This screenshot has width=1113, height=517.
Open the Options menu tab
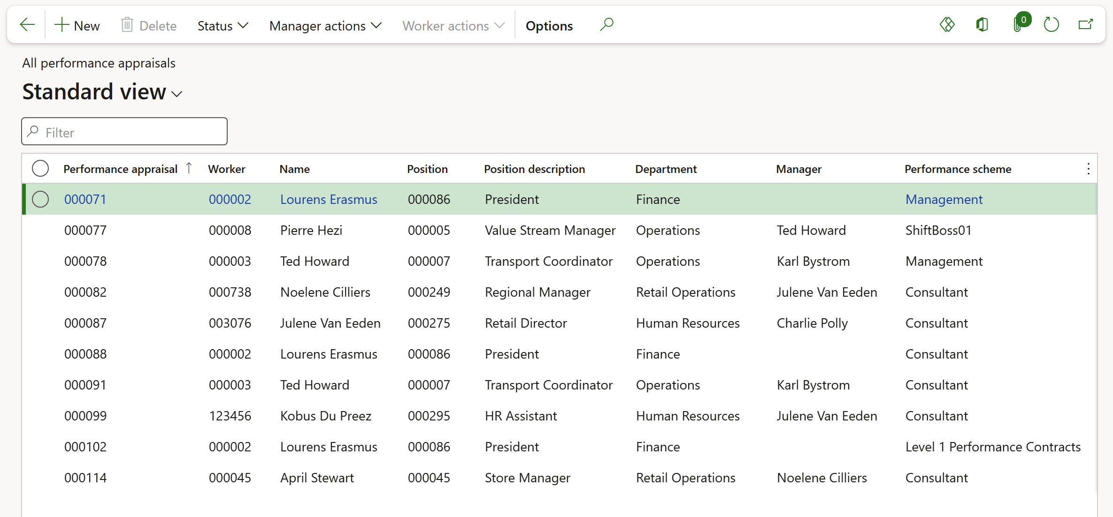(x=549, y=26)
